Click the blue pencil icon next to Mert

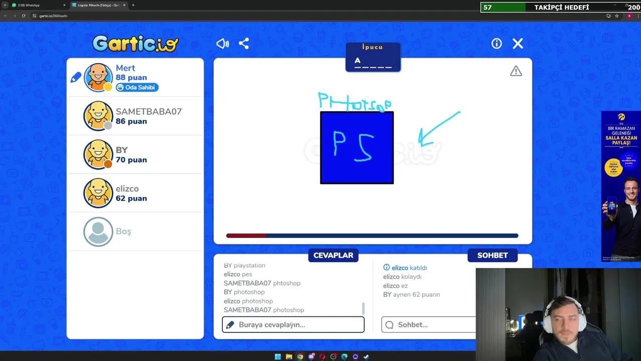coord(76,77)
